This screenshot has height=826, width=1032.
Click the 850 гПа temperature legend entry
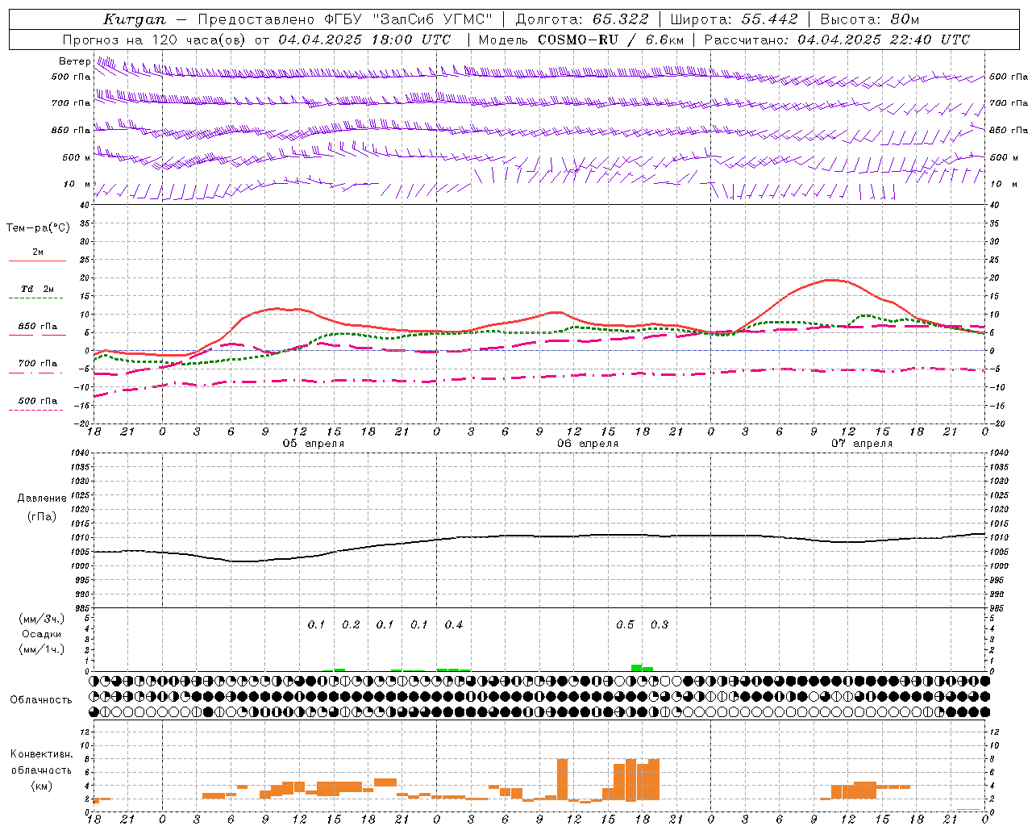click(x=38, y=326)
